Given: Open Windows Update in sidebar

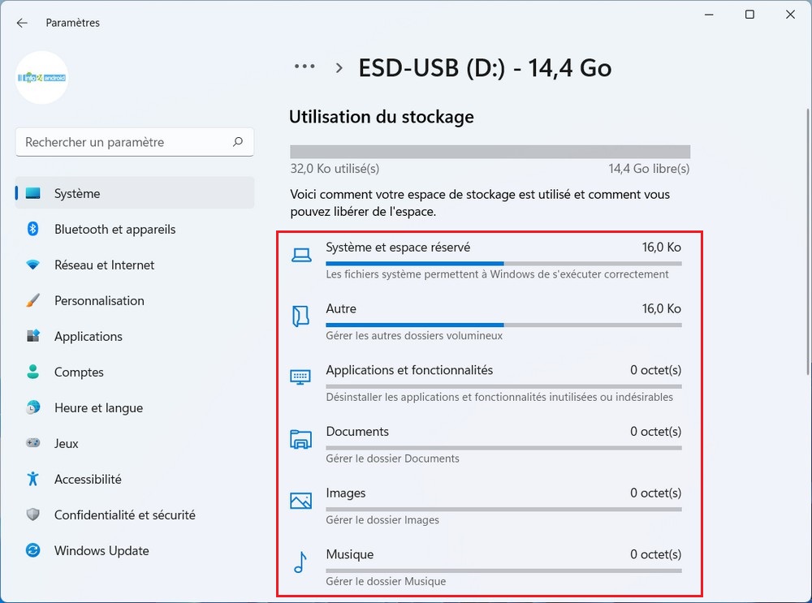Looking at the screenshot, I should coord(135,550).
